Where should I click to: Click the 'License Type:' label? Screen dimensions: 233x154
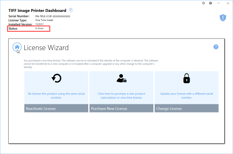pos(18,20)
